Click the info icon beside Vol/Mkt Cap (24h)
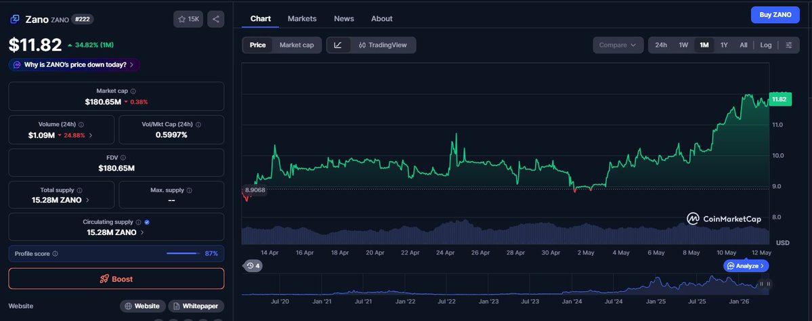This screenshot has width=812, height=321. click(198, 125)
